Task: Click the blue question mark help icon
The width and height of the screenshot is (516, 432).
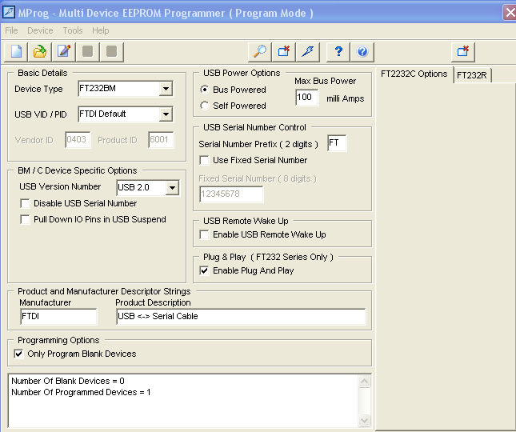Action: [x=338, y=52]
